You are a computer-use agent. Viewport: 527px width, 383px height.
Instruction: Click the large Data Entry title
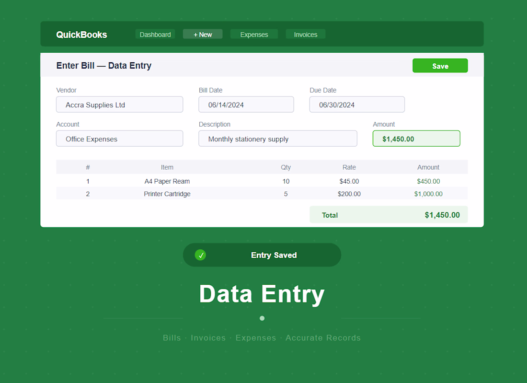pos(262,294)
